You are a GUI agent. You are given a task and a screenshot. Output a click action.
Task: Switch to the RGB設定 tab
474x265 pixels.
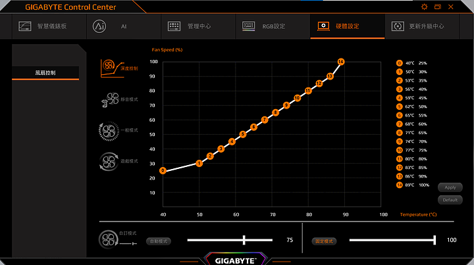[273, 26]
